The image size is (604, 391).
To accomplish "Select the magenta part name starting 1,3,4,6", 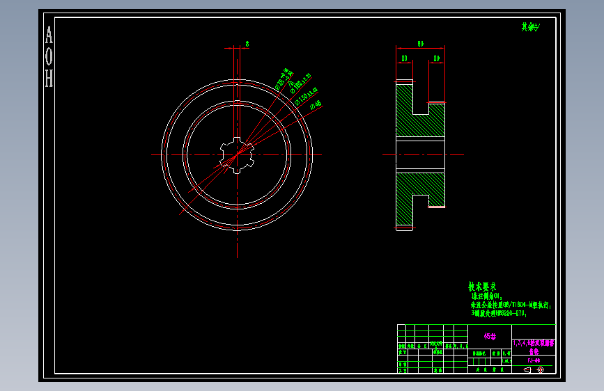I will pyautogui.click(x=534, y=346).
